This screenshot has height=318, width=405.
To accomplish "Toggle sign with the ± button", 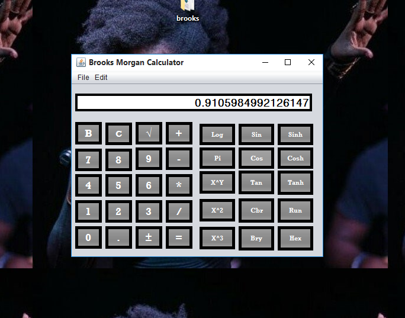I will pyautogui.click(x=149, y=237).
